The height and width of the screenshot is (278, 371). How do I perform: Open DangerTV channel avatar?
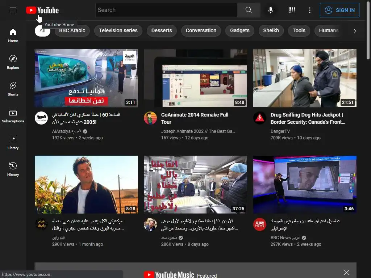click(x=259, y=118)
